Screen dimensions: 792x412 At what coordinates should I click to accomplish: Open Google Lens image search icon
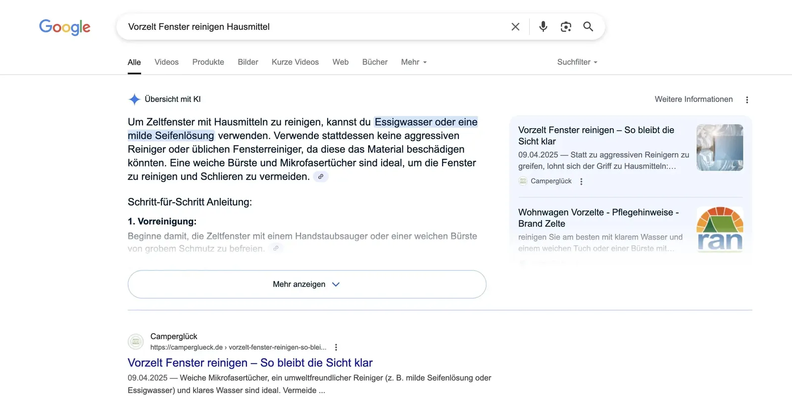tap(566, 27)
